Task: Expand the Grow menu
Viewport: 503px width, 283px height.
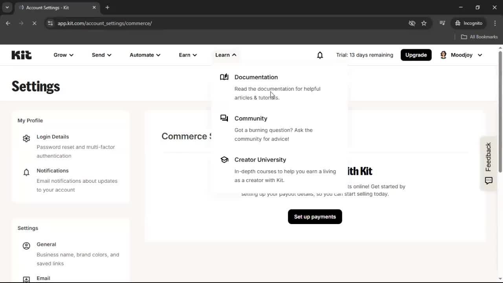Action: pos(63,55)
